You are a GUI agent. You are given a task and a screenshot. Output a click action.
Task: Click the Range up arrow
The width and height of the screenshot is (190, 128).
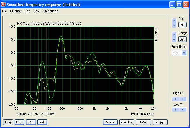[174, 35]
